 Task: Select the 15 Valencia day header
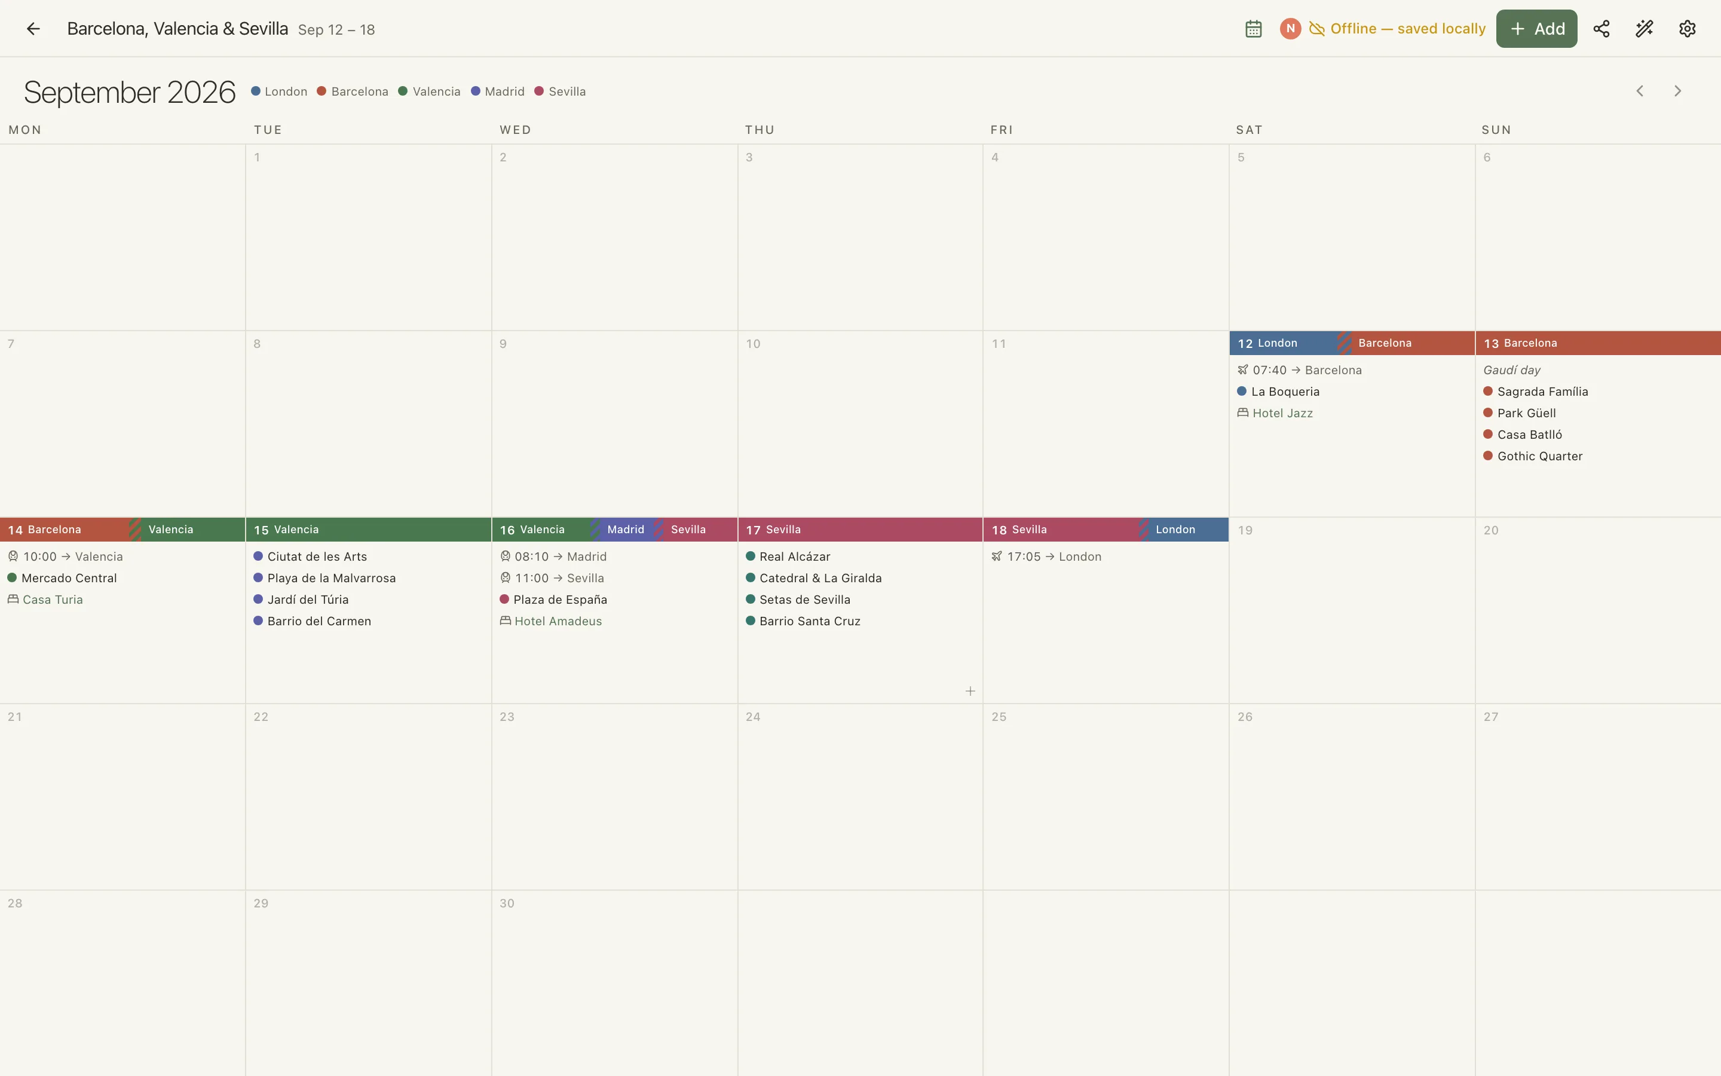coord(368,530)
